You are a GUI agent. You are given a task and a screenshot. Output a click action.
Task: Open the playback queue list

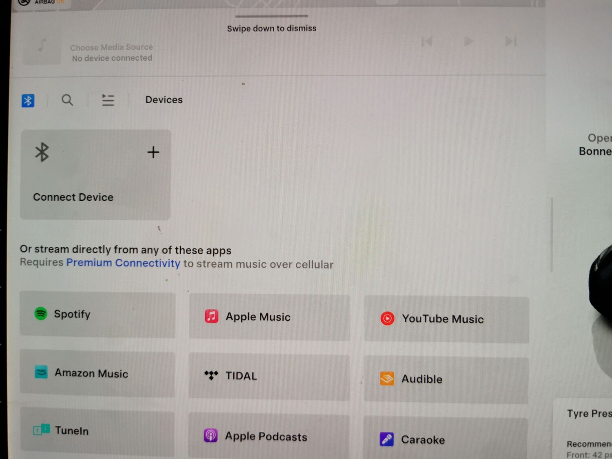pos(108,100)
